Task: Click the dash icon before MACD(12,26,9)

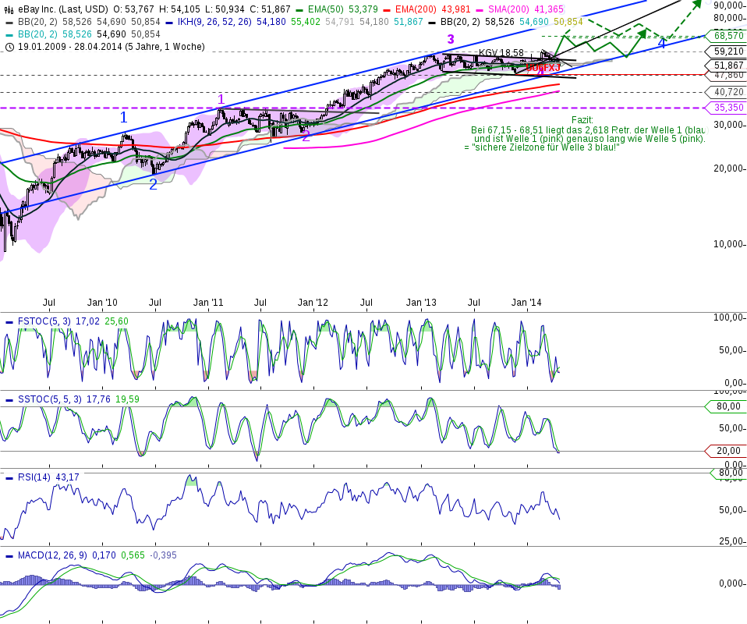Action: [8, 555]
